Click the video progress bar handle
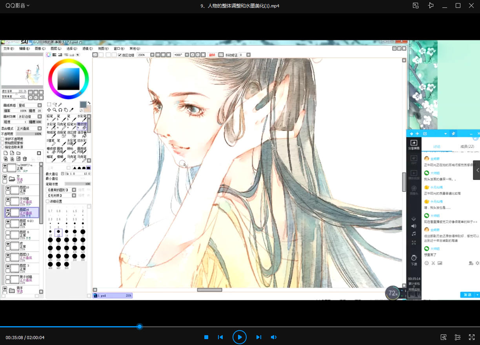The width and height of the screenshot is (480, 345). point(140,327)
